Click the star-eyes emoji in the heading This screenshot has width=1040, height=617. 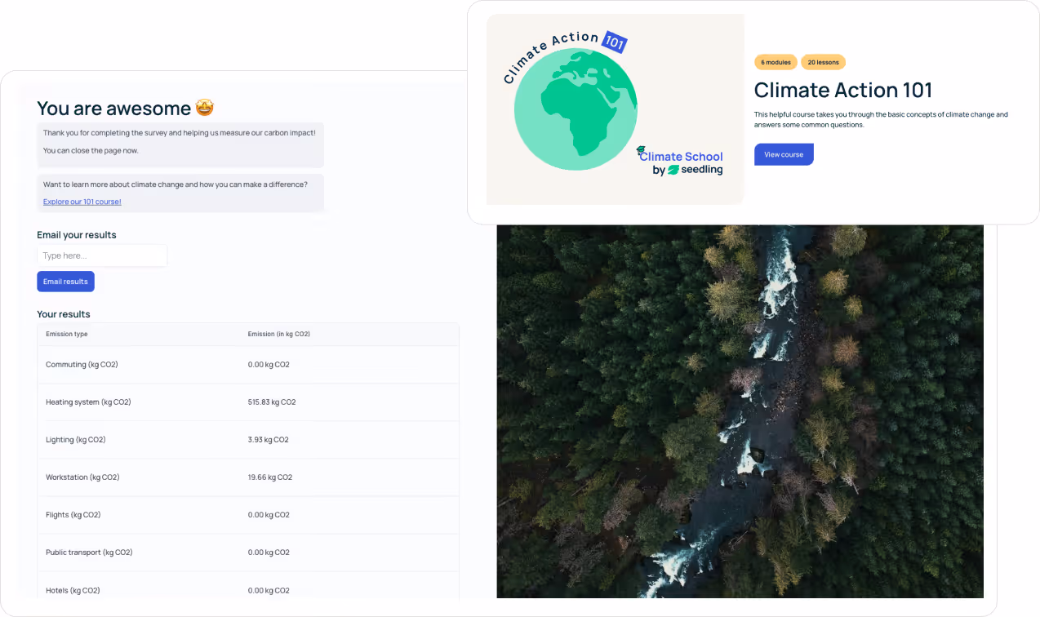pyautogui.click(x=204, y=108)
